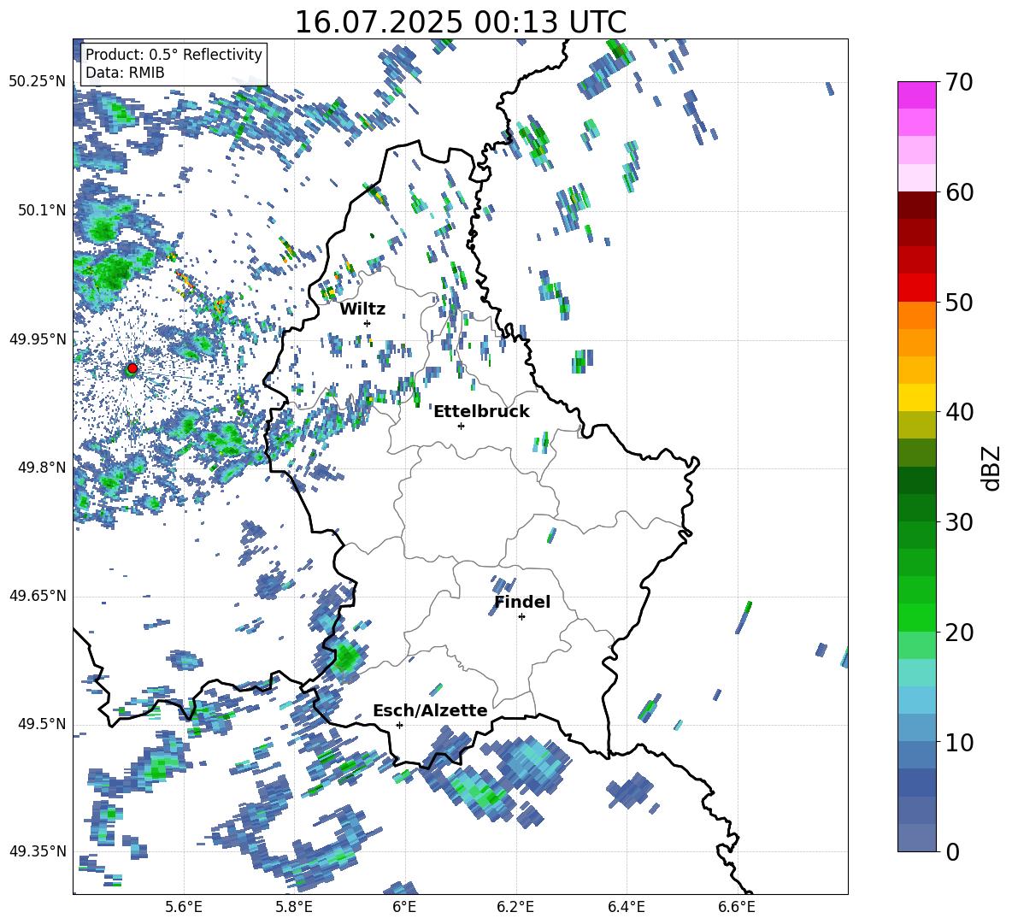Click the colorbar tick label 20
This screenshot has width=1012, height=924.
[x=959, y=633]
